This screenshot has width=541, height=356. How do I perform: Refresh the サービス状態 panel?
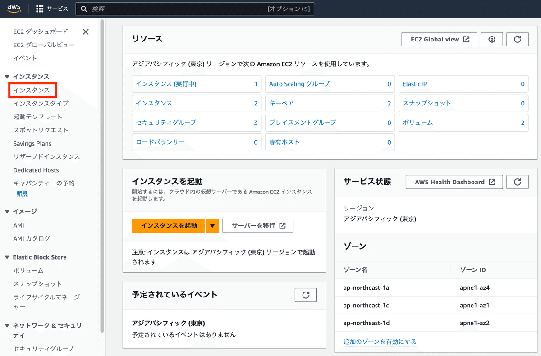[x=518, y=182]
